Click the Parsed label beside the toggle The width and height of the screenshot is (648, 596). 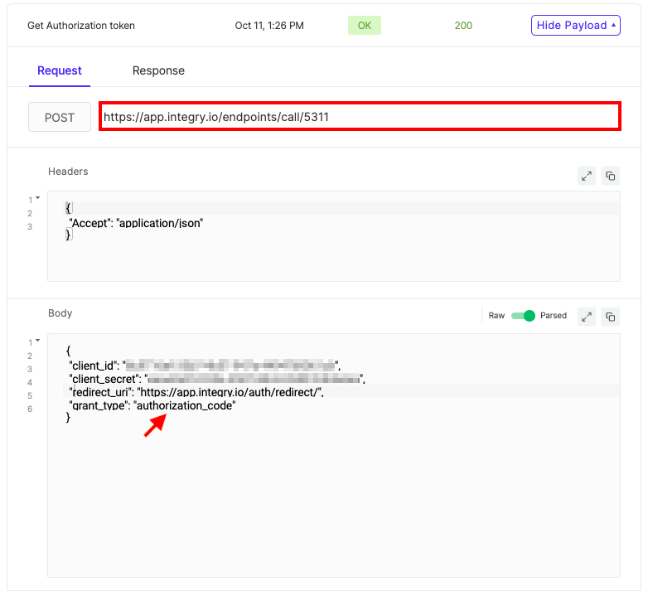click(x=554, y=316)
